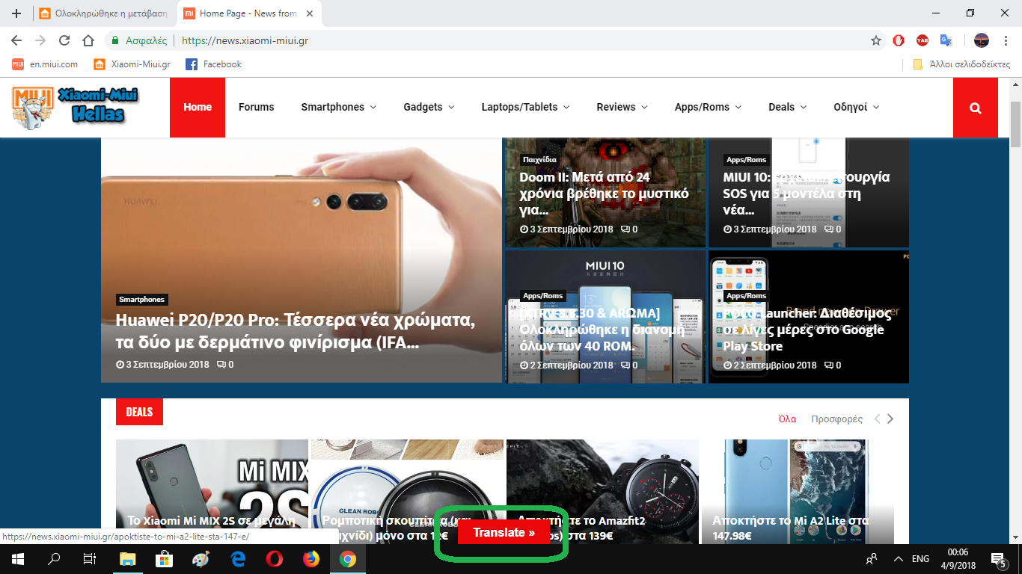Reload the page with the refresh icon
The height and width of the screenshot is (574, 1022).
(64, 40)
